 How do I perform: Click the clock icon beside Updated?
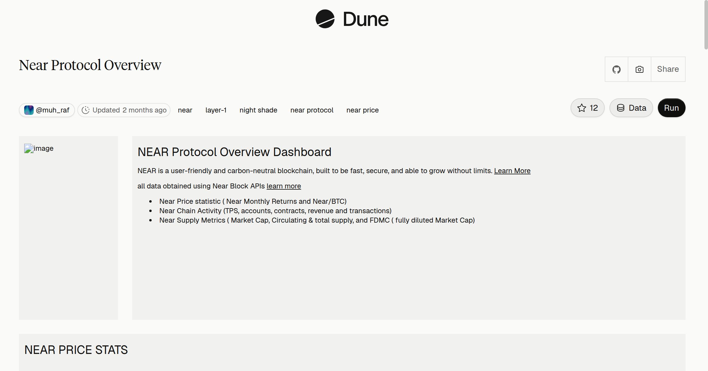click(86, 110)
